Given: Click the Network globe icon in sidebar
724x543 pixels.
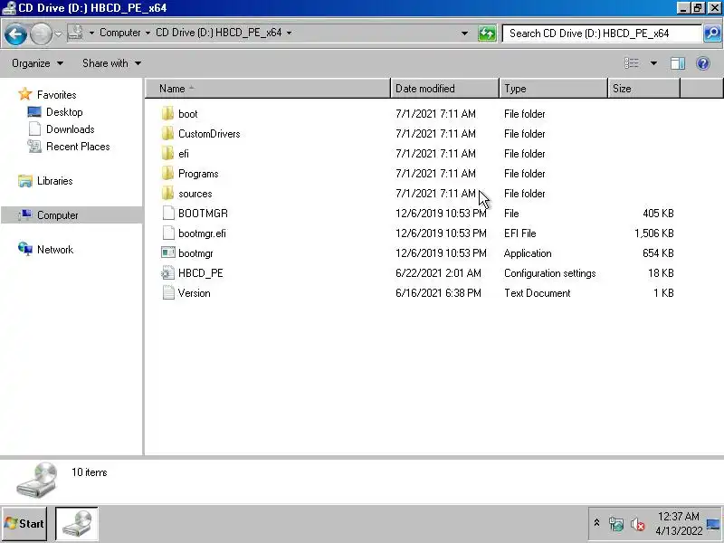Looking at the screenshot, I should [x=25, y=250].
